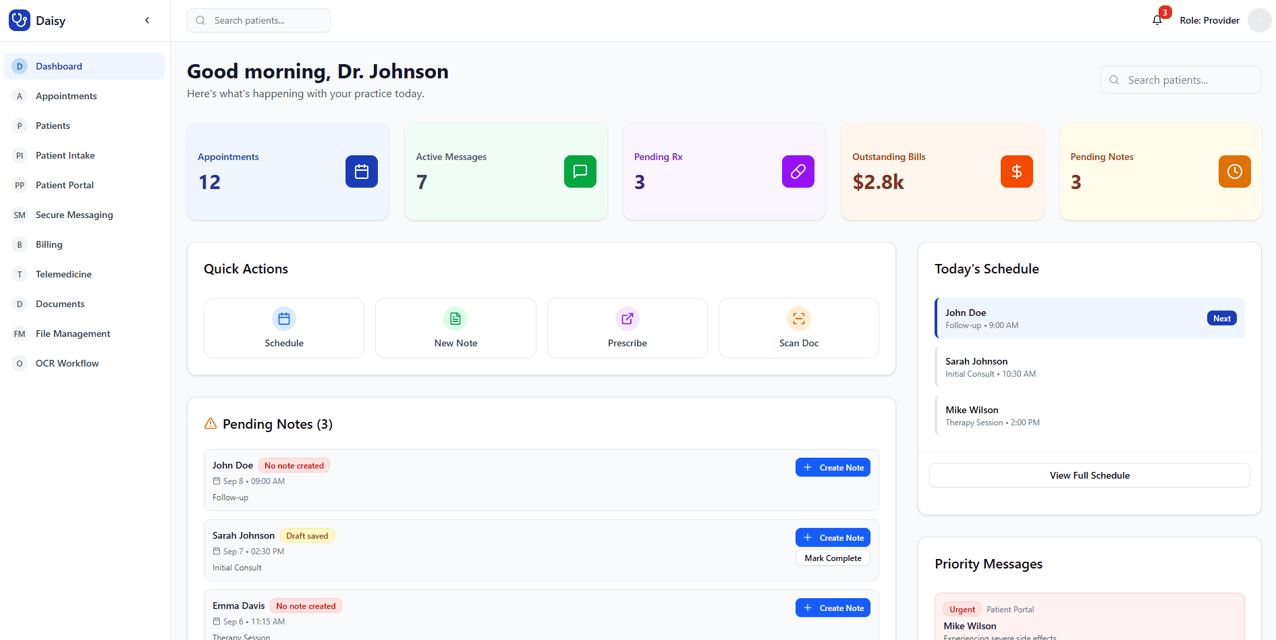Screen dimensions: 1276x640
Task: Create Note for Emma Davis
Action: pos(832,608)
